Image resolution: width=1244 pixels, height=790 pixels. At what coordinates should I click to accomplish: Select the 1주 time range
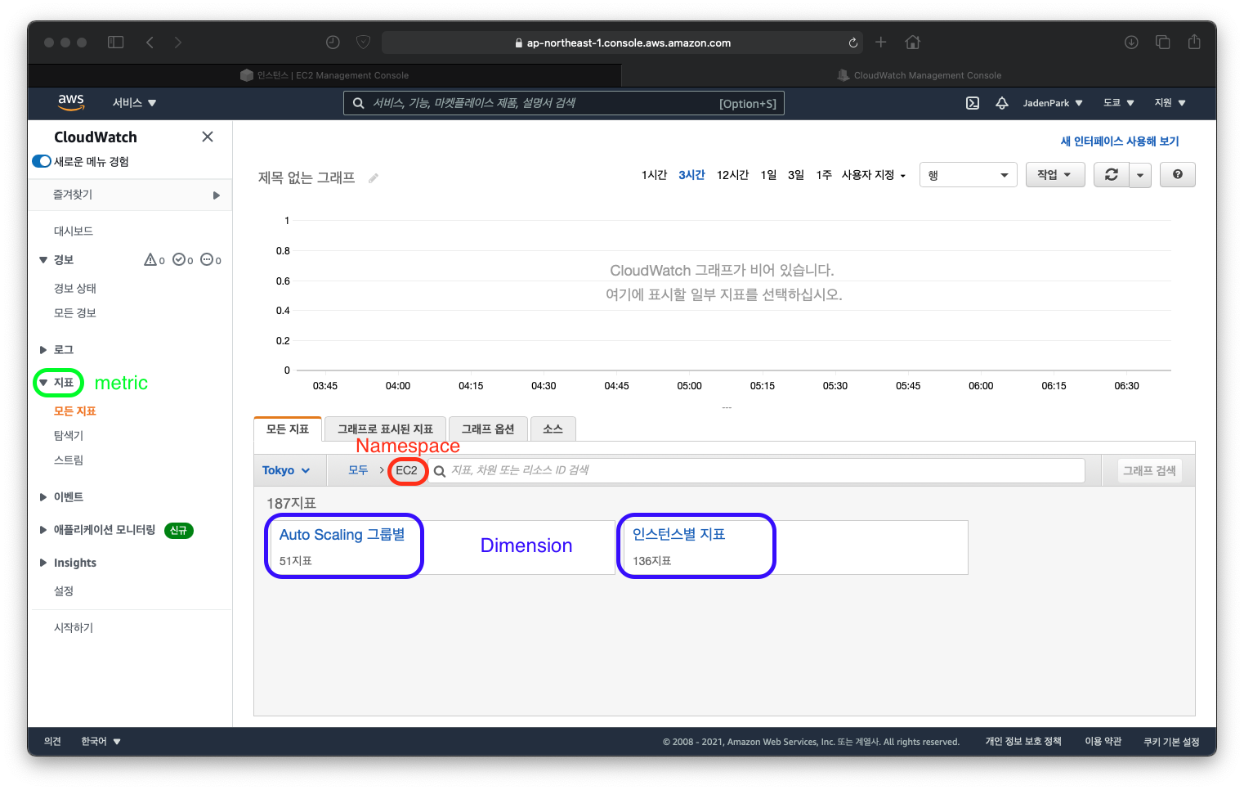824,175
